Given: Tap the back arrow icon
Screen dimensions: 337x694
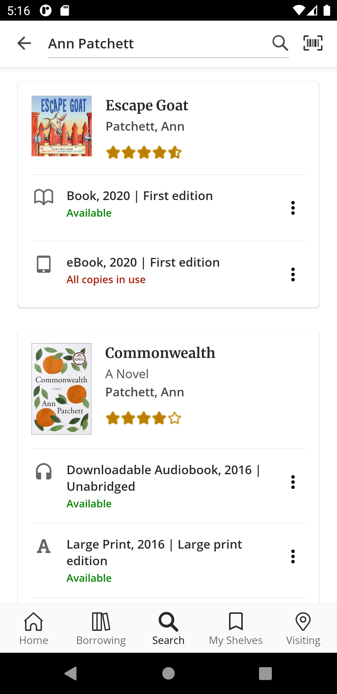Looking at the screenshot, I should (x=24, y=43).
